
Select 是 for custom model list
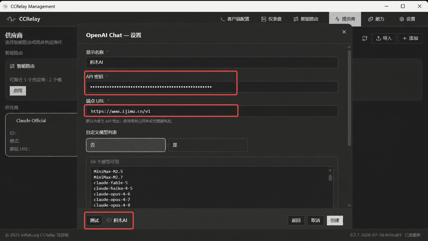[x=208, y=145]
